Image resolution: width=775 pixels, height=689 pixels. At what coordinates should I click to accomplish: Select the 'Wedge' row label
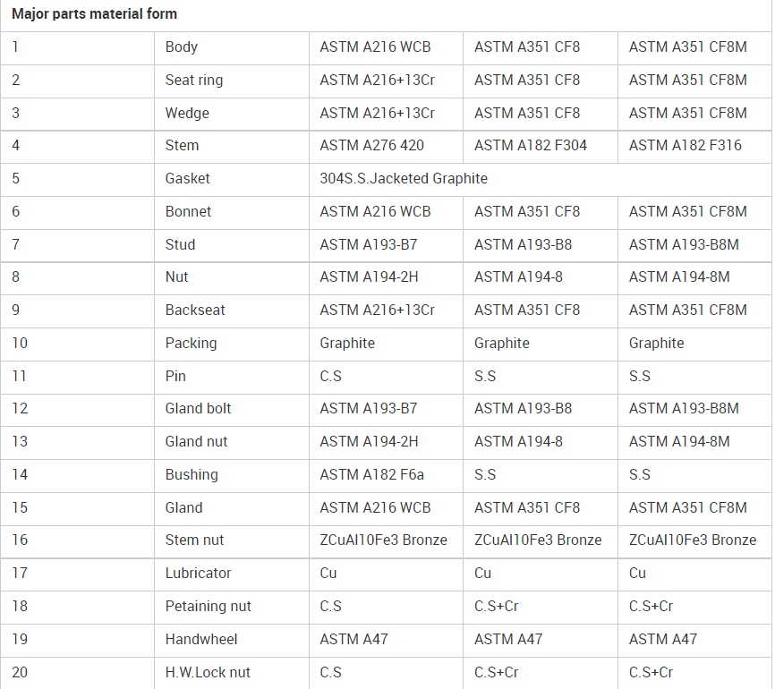pyautogui.click(x=187, y=113)
